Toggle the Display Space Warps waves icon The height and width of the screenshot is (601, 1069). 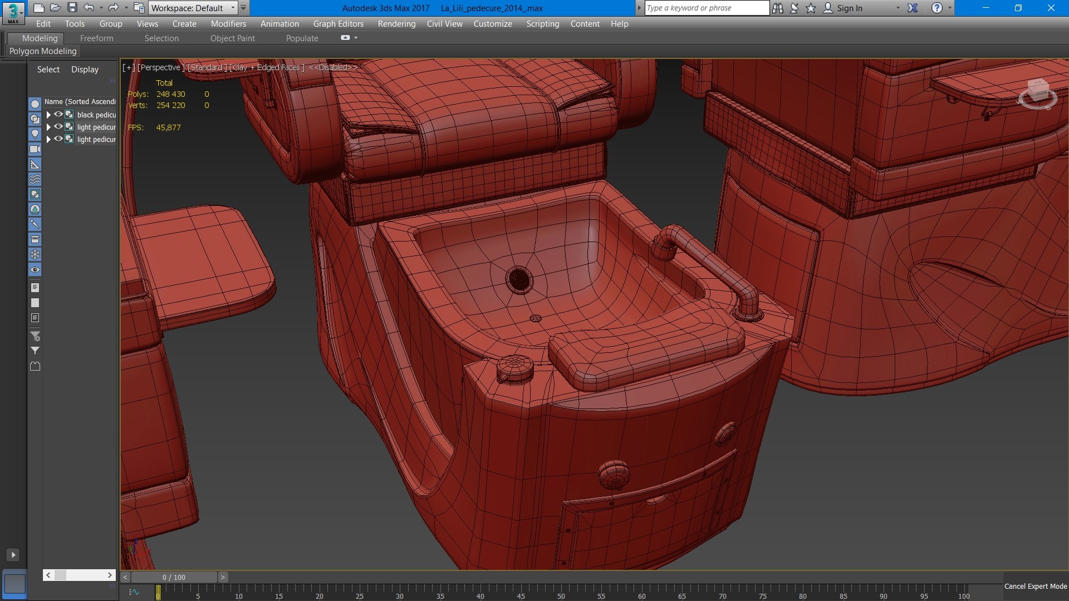click(35, 179)
